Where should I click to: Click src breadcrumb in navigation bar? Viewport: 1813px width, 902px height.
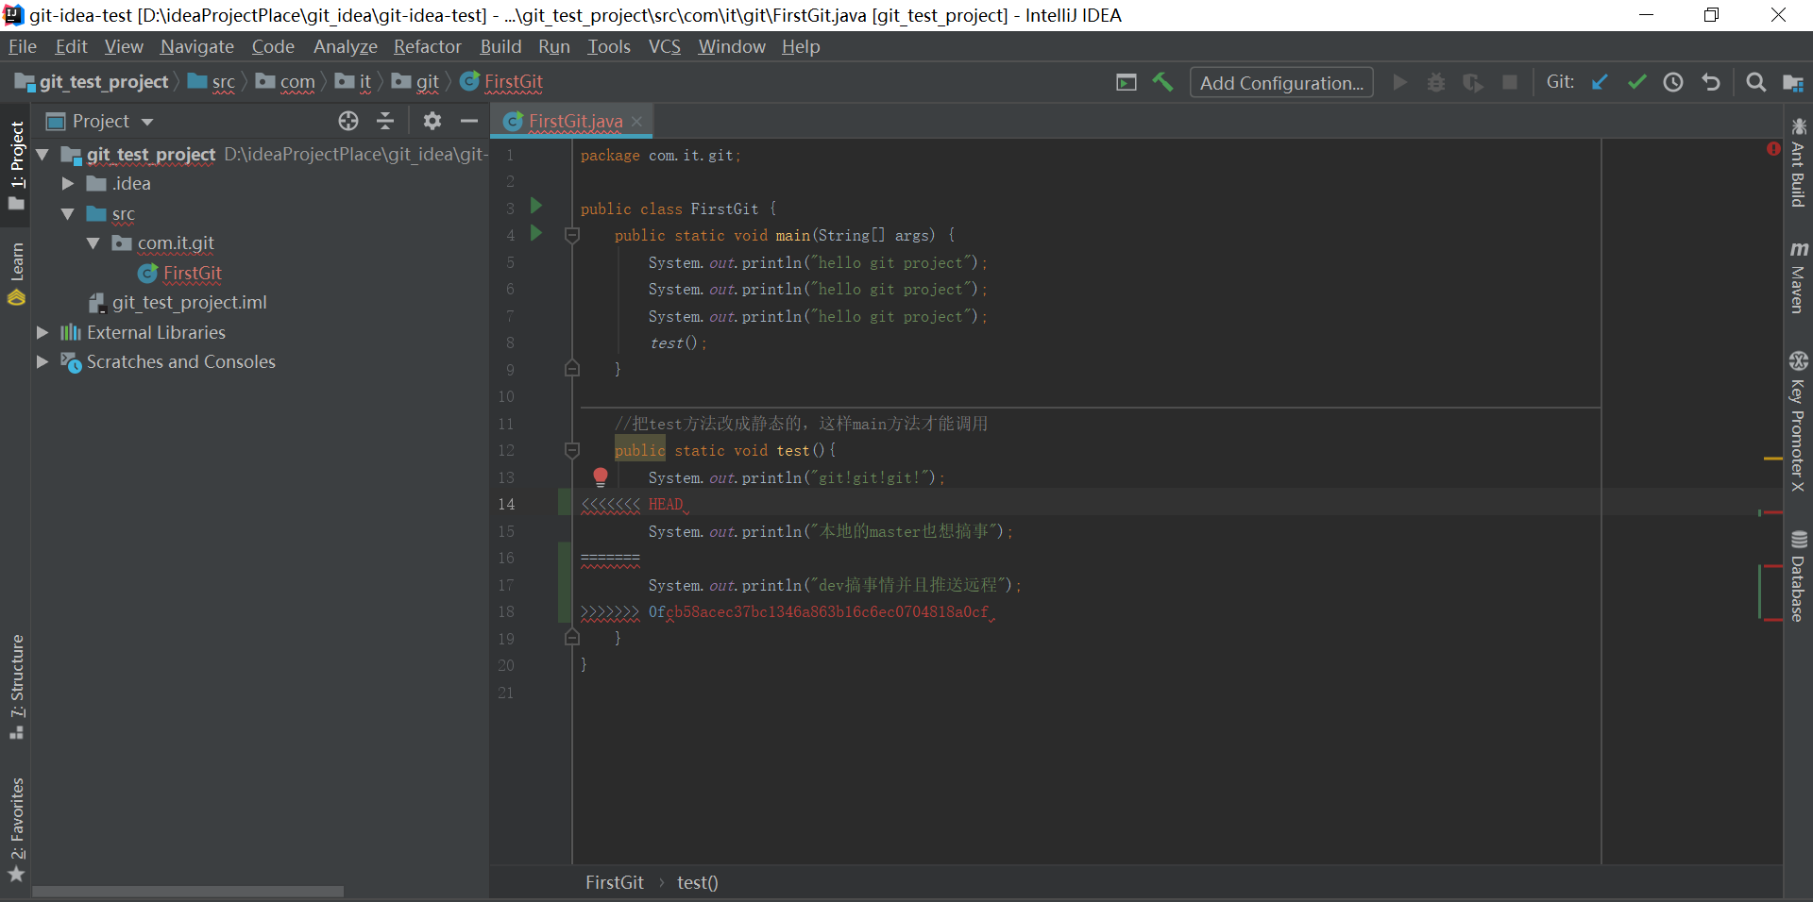coord(212,82)
